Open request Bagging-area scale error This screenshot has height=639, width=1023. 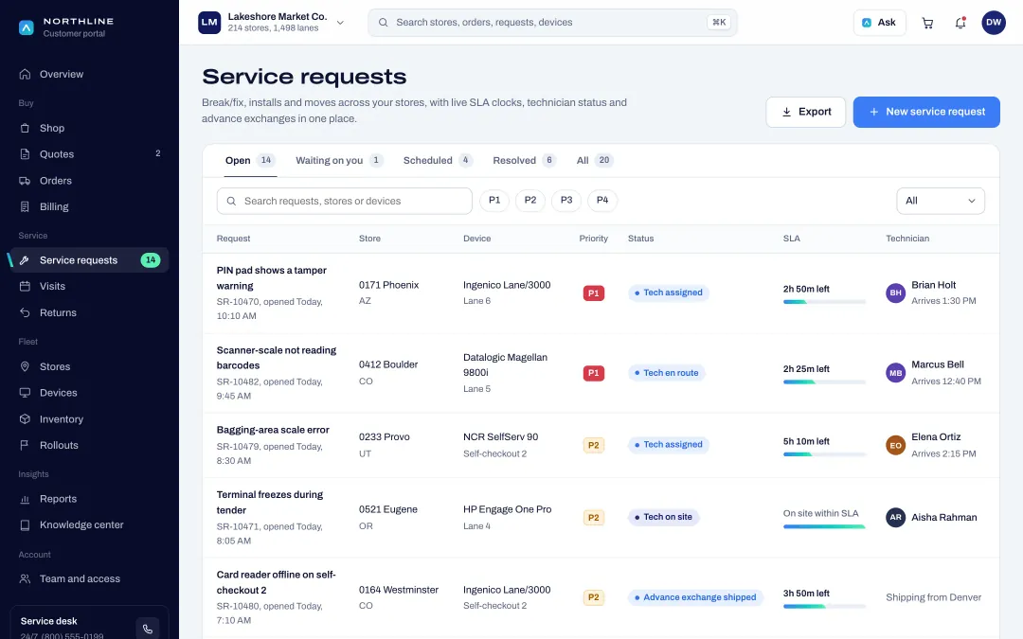[273, 430]
